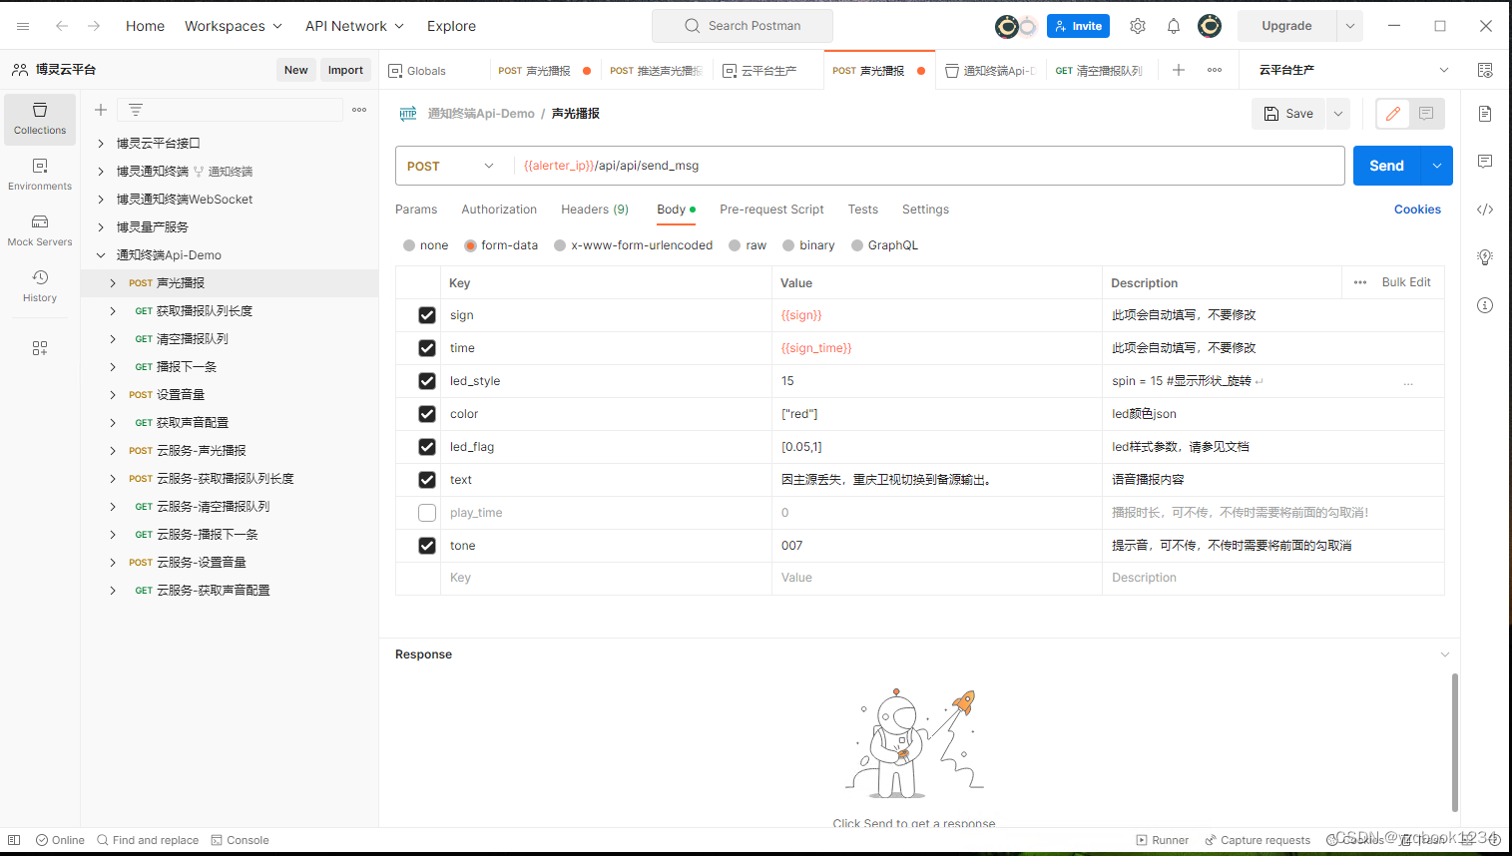The width and height of the screenshot is (1512, 856).
Task: Collapse the 通知终端Api-Demo collection
Action: [x=101, y=255]
